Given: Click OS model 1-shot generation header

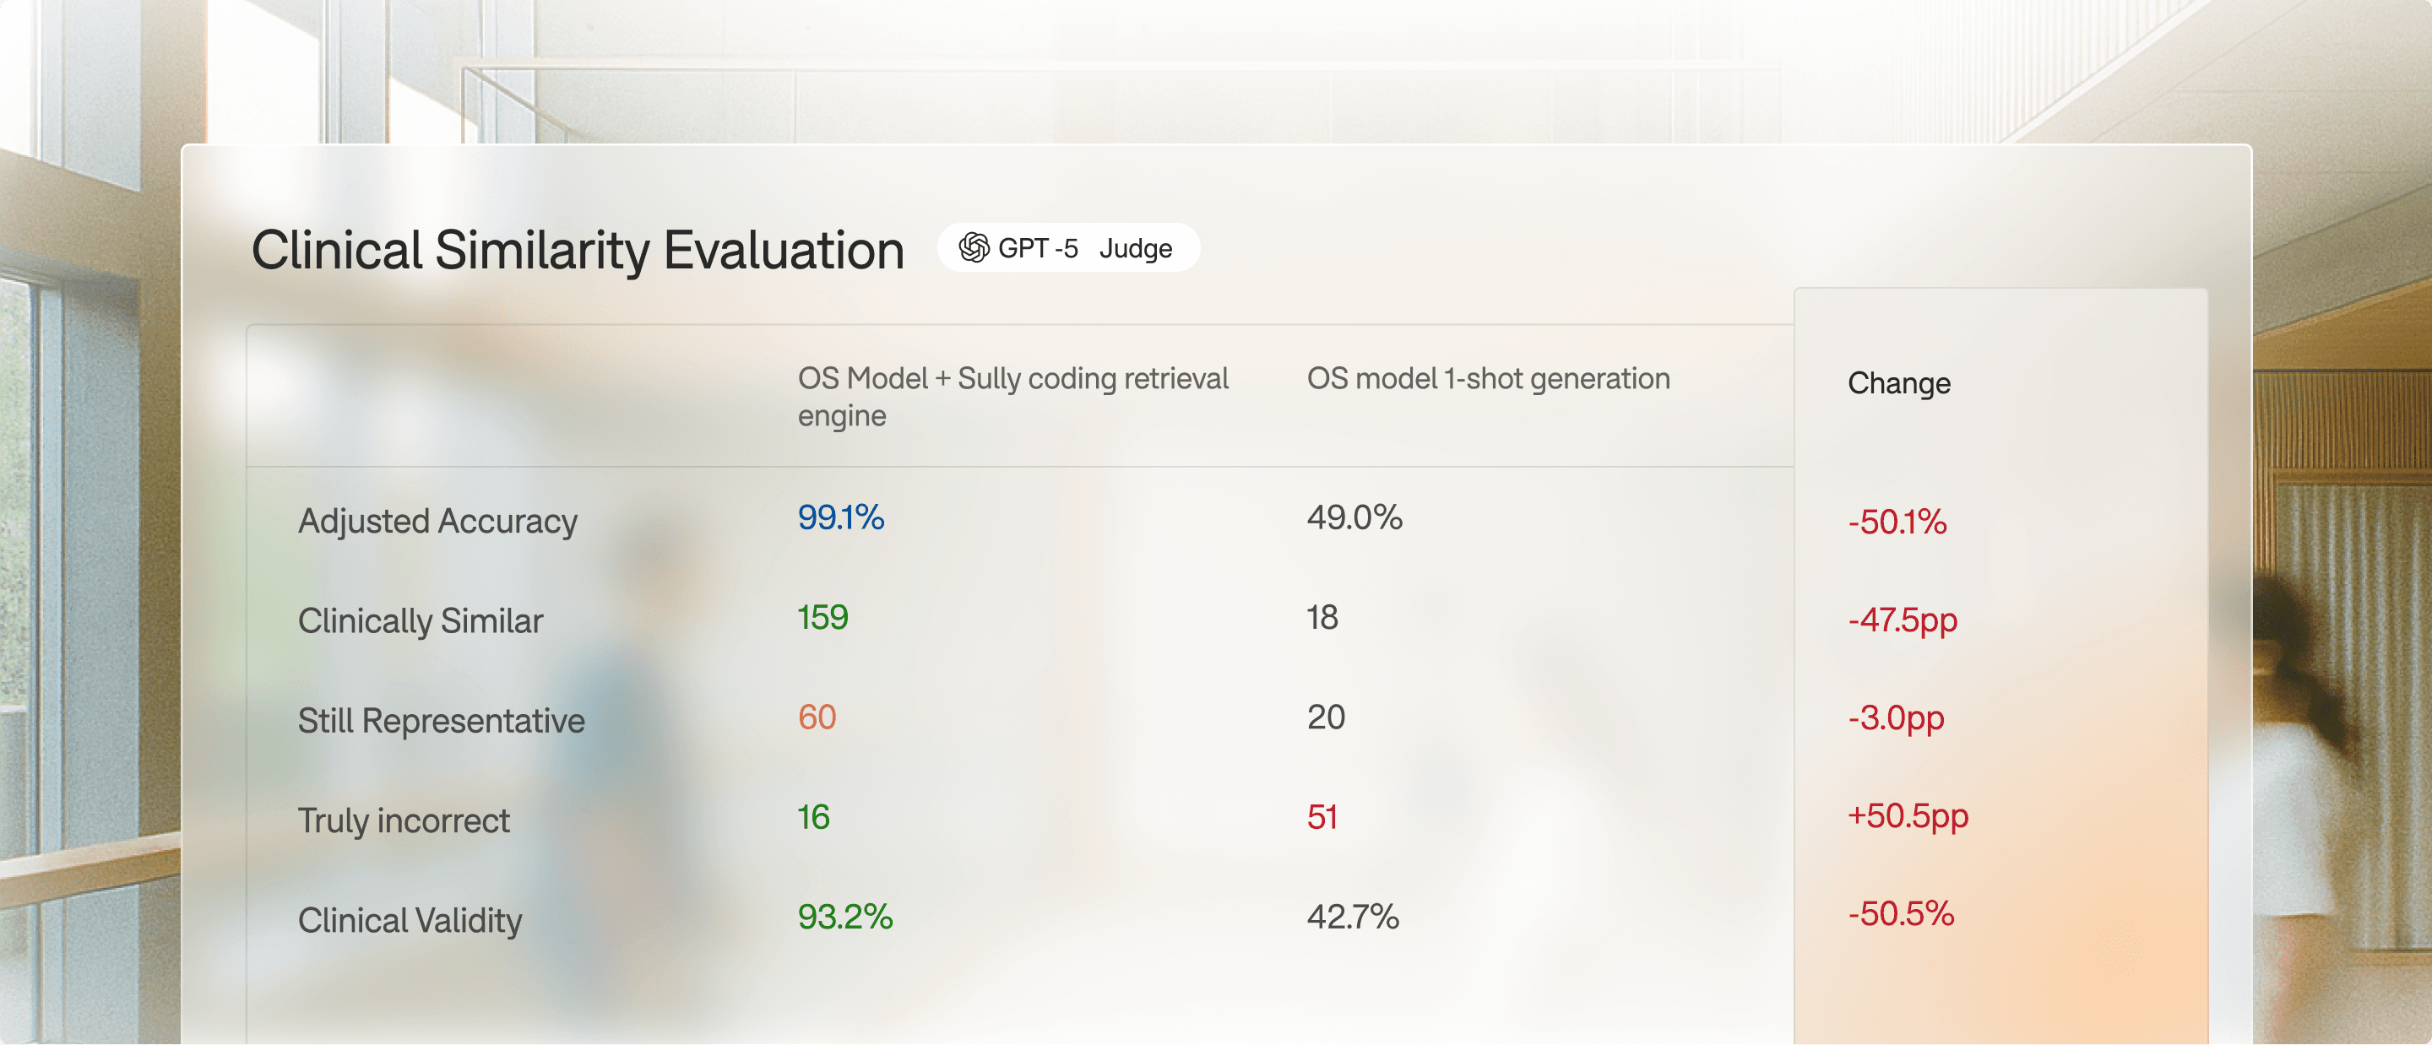Looking at the screenshot, I should click(x=1487, y=378).
